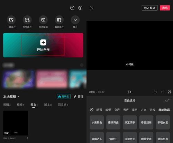Choose the 情歌王 voice
This screenshot has width=173, height=143.
pyautogui.click(x=113, y=137)
